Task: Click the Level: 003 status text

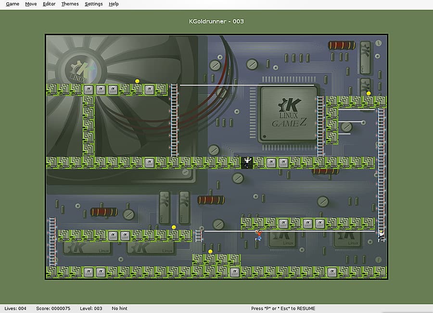Action: [91, 308]
